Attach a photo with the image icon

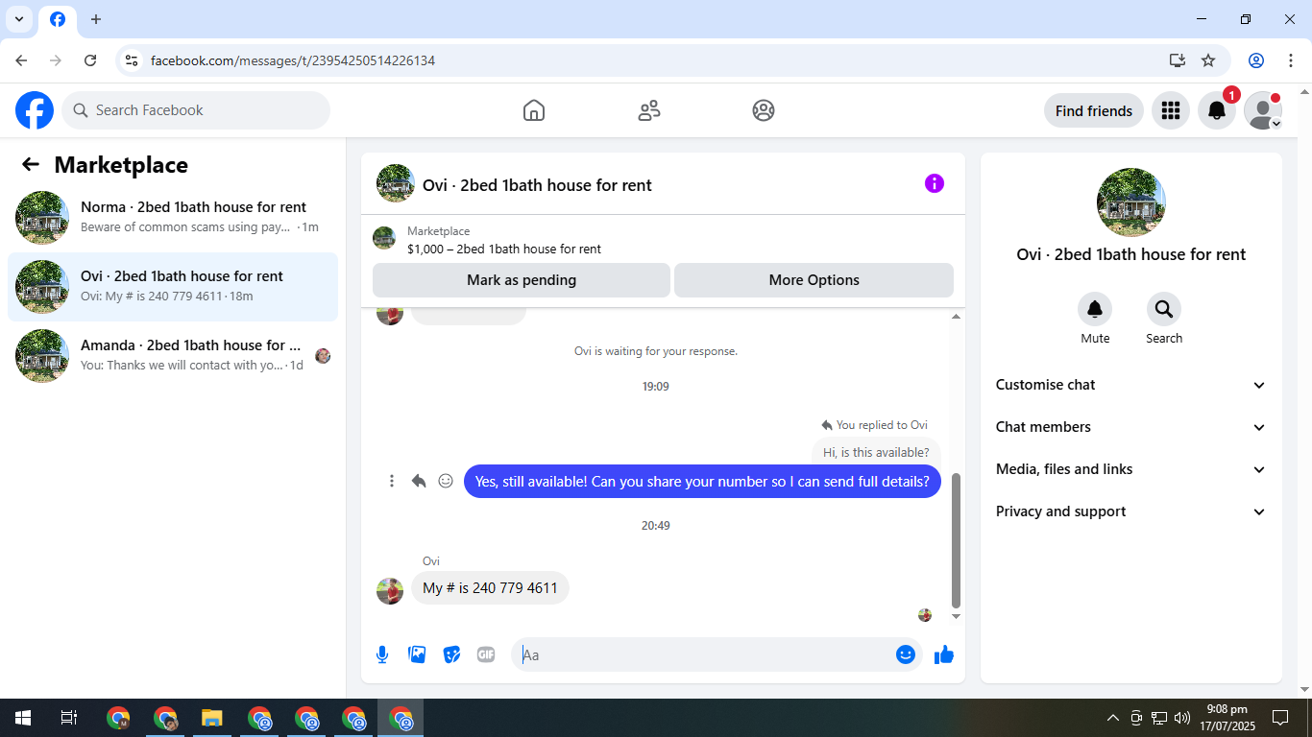coord(417,654)
